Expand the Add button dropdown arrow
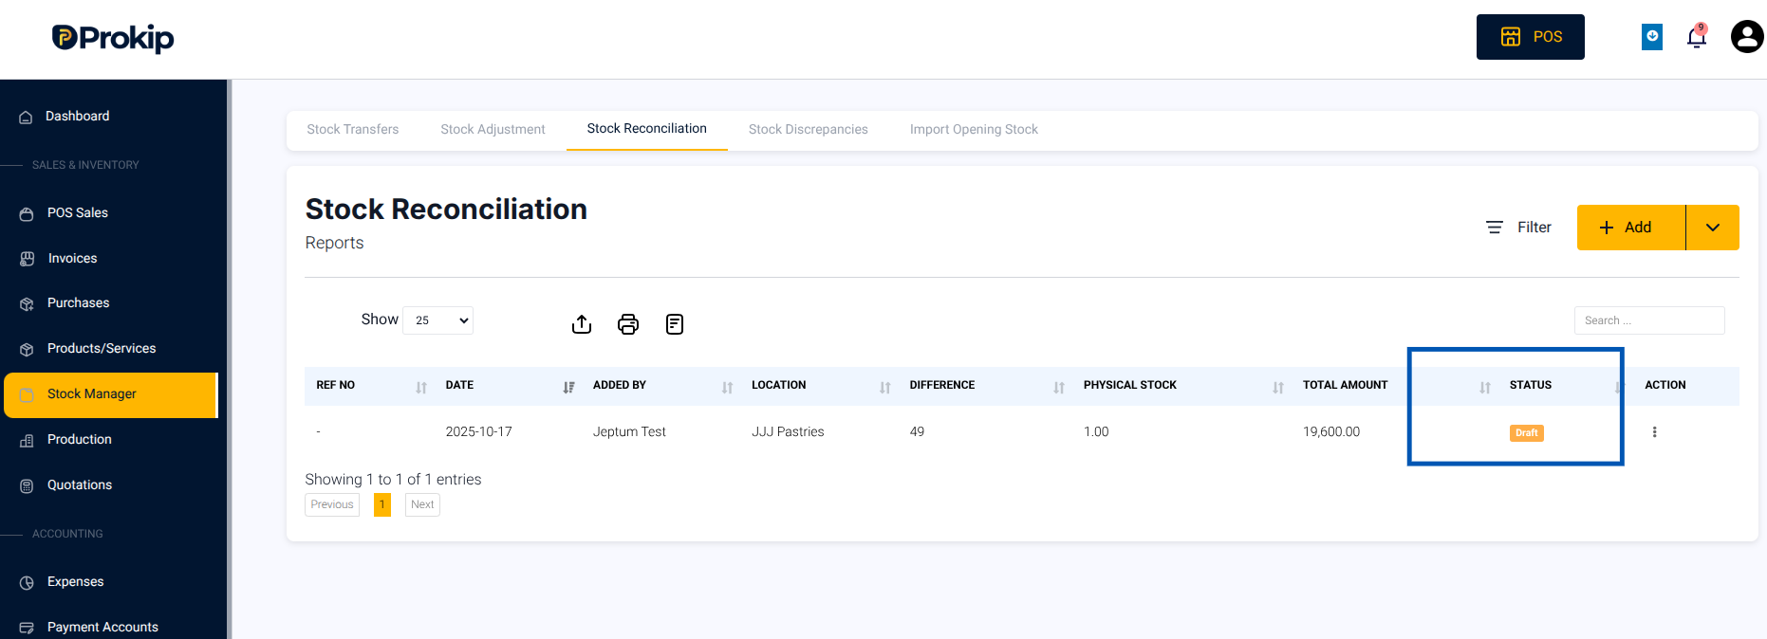This screenshot has width=1767, height=639. tap(1713, 228)
